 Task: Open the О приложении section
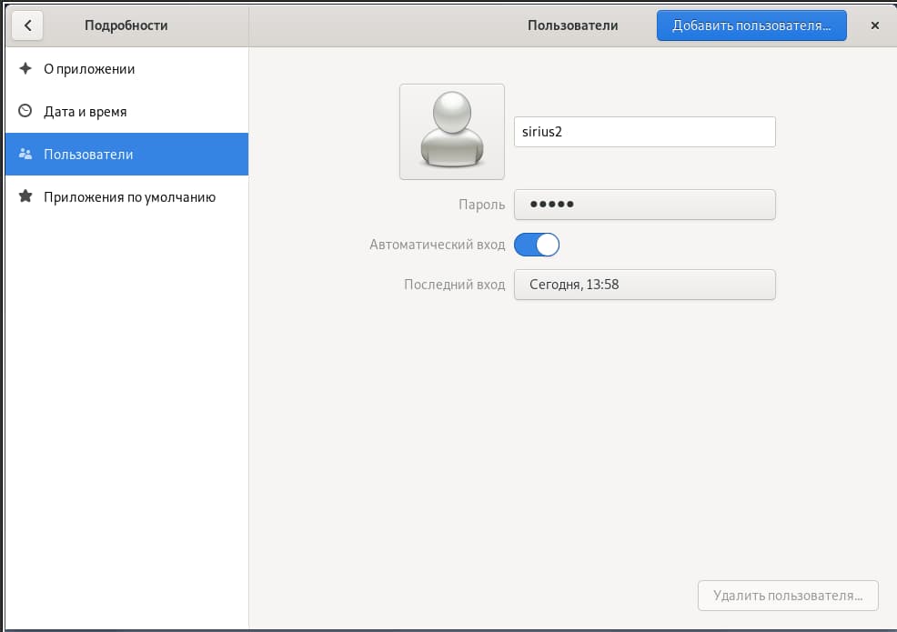(89, 69)
